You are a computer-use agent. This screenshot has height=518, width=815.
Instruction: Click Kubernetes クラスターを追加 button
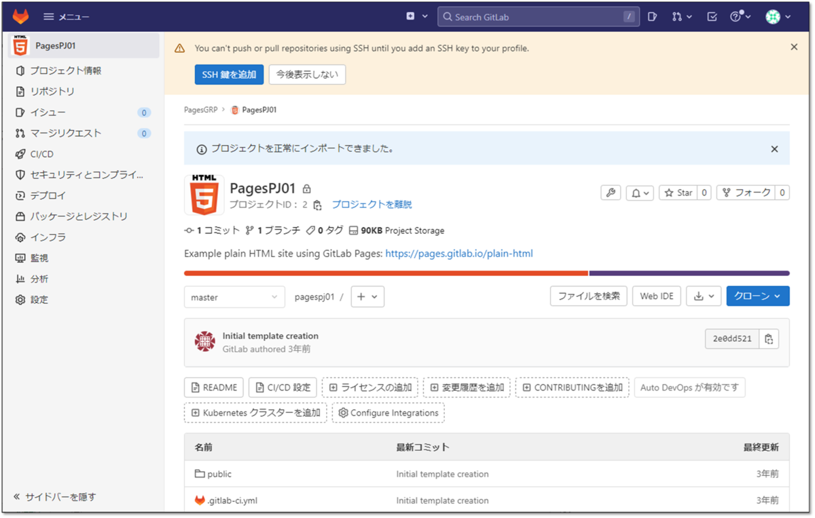pos(255,413)
